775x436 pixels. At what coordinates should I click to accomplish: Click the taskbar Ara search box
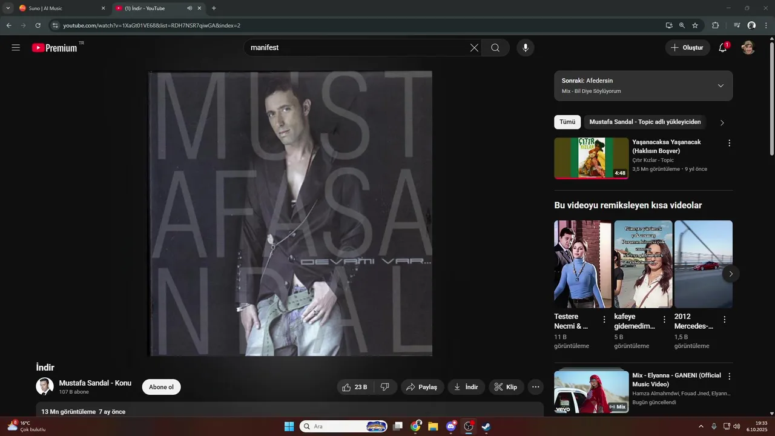coord(344,426)
